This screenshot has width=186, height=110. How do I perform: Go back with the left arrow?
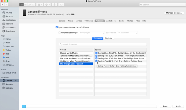coord(3,4)
